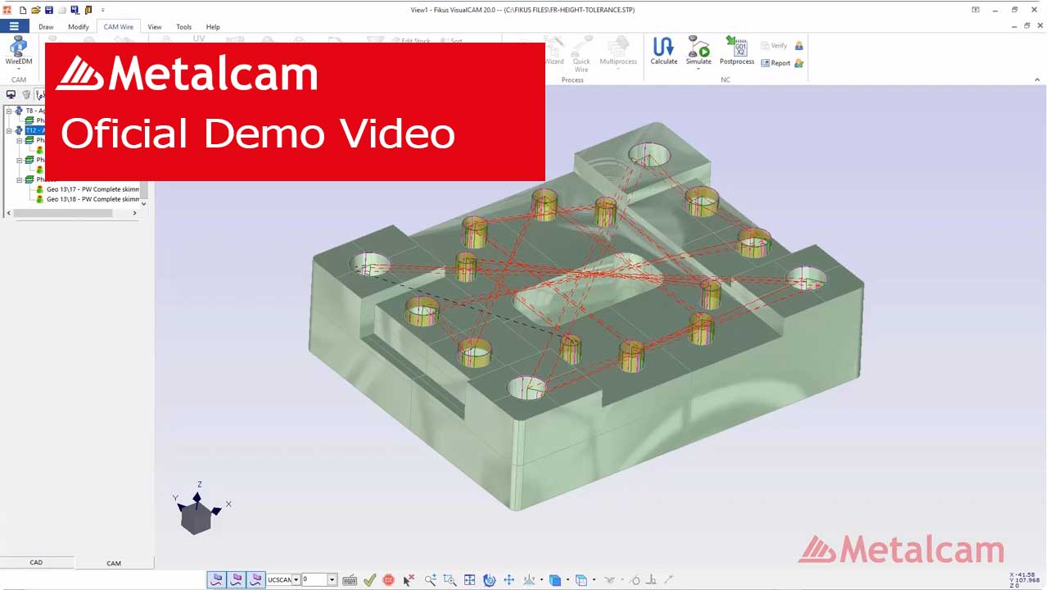Click the pan view arrows icon

[x=508, y=580]
